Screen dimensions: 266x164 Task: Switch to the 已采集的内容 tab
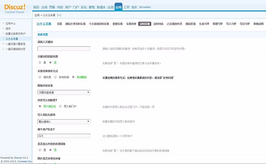pos(174,24)
